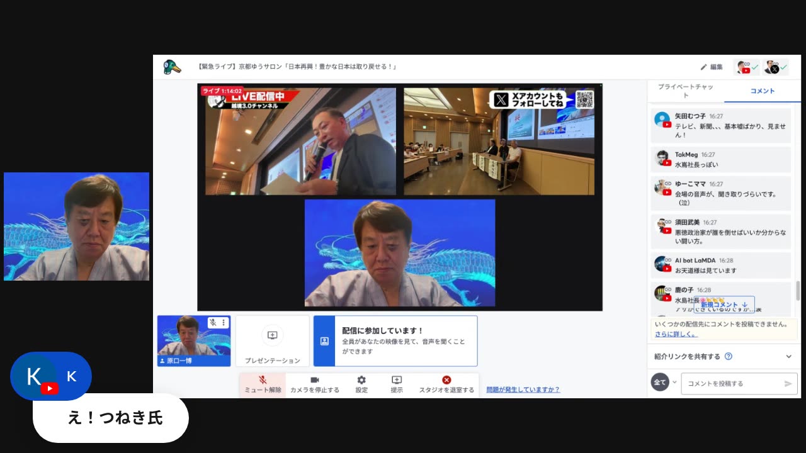This screenshot has height=453, width=806.
Task: Open the 全て destination dropdown
Action: click(664, 383)
